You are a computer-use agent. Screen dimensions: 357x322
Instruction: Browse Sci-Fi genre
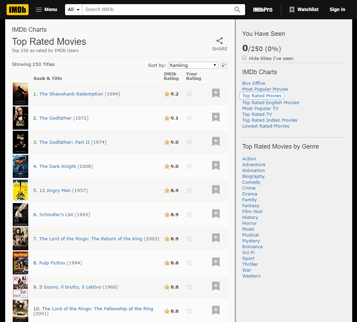point(249,253)
